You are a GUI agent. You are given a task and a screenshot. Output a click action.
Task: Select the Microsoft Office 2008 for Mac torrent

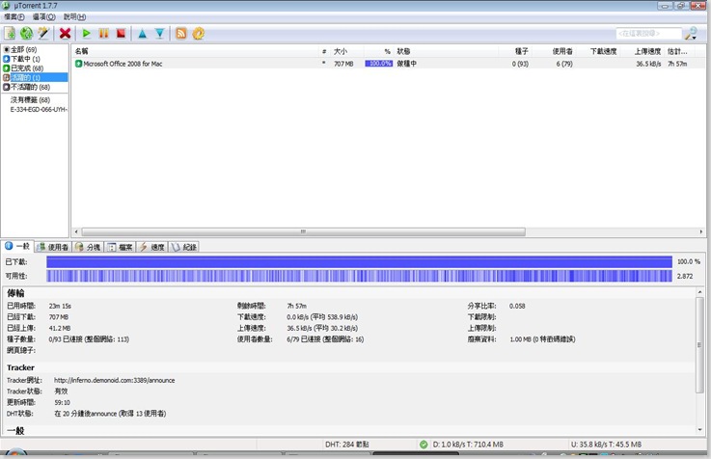(123, 64)
